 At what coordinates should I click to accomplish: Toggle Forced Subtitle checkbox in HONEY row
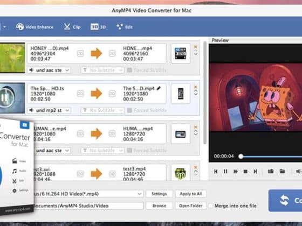tap(129, 70)
